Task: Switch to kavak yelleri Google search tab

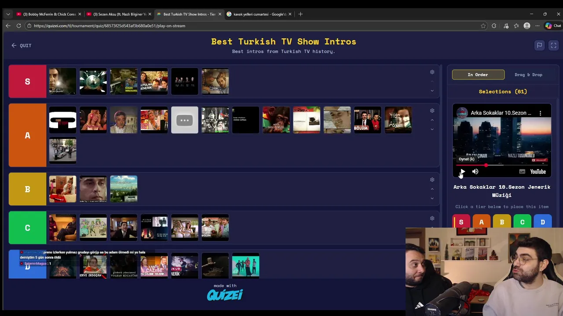Action: coord(259,14)
